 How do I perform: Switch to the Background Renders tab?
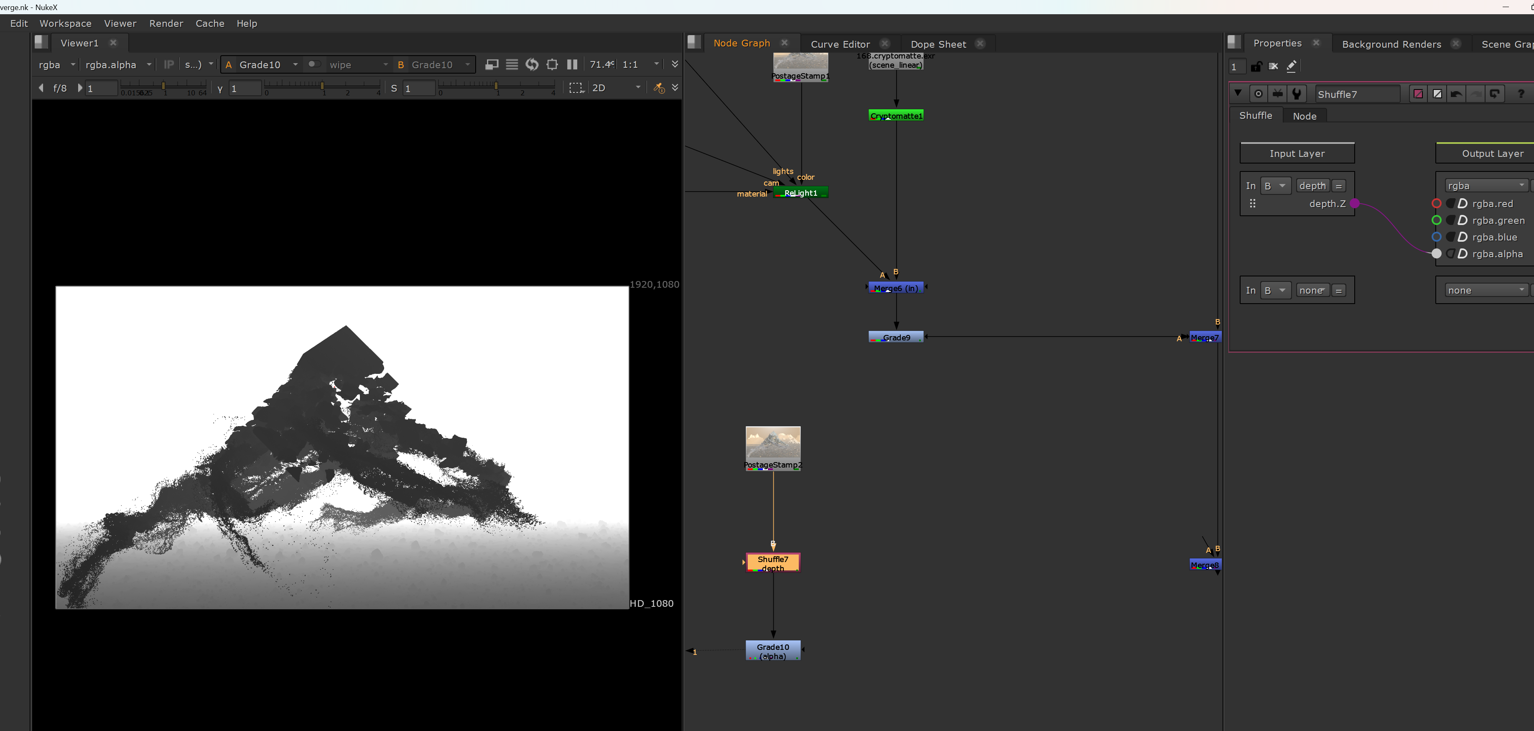(1391, 44)
